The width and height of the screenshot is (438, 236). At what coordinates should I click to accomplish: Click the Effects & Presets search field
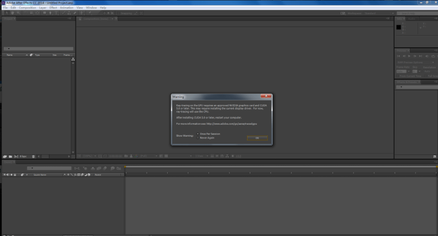pos(417,87)
